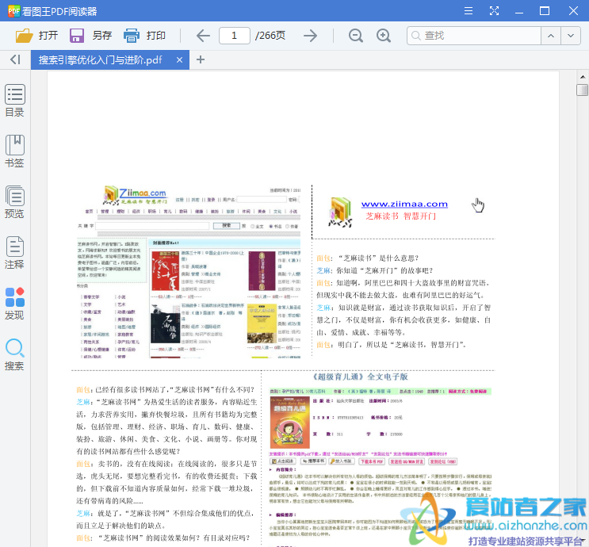Click the 芝麻读书 智慧开门 slogan text
Screen dimensions: 589x547
coord(400,216)
